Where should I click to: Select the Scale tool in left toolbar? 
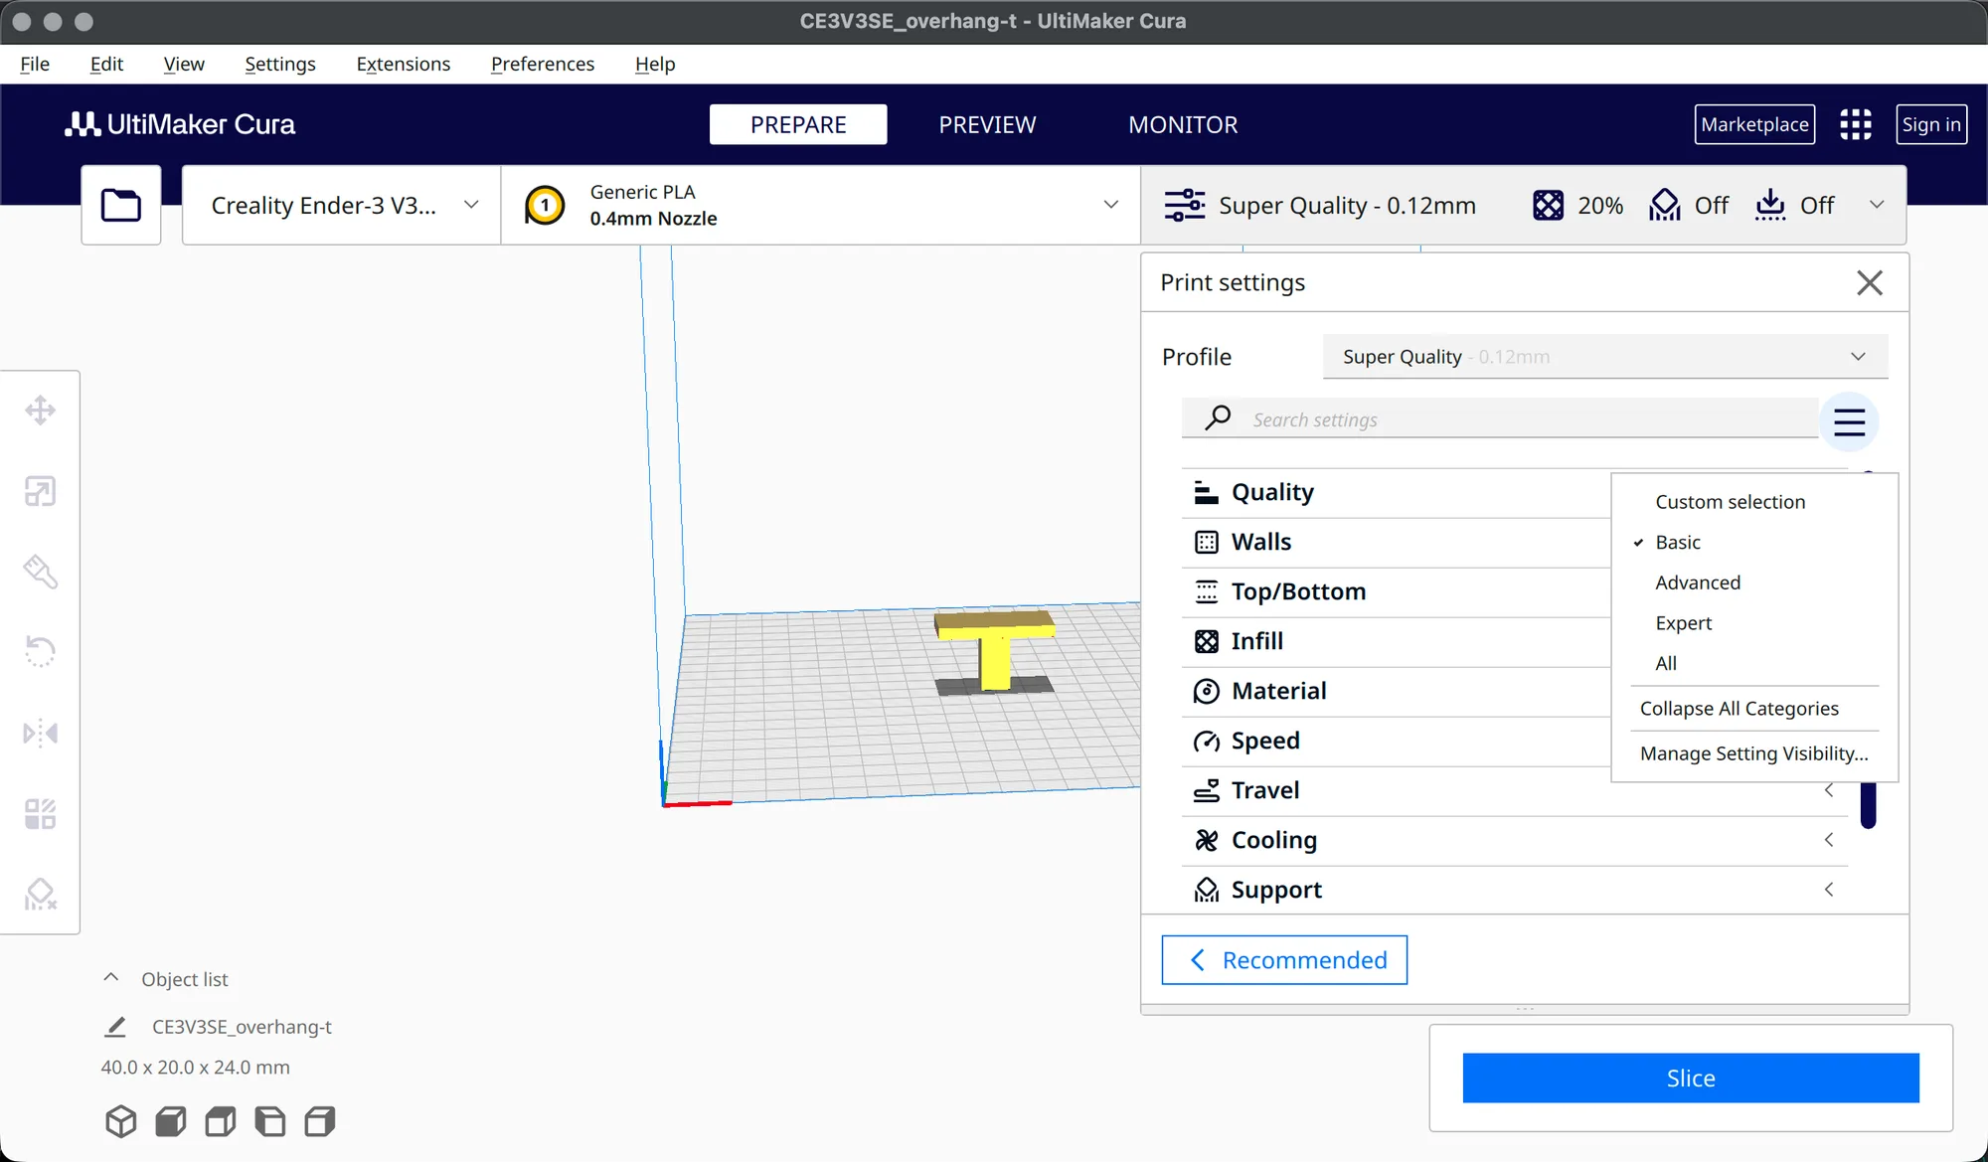pyautogui.click(x=40, y=491)
